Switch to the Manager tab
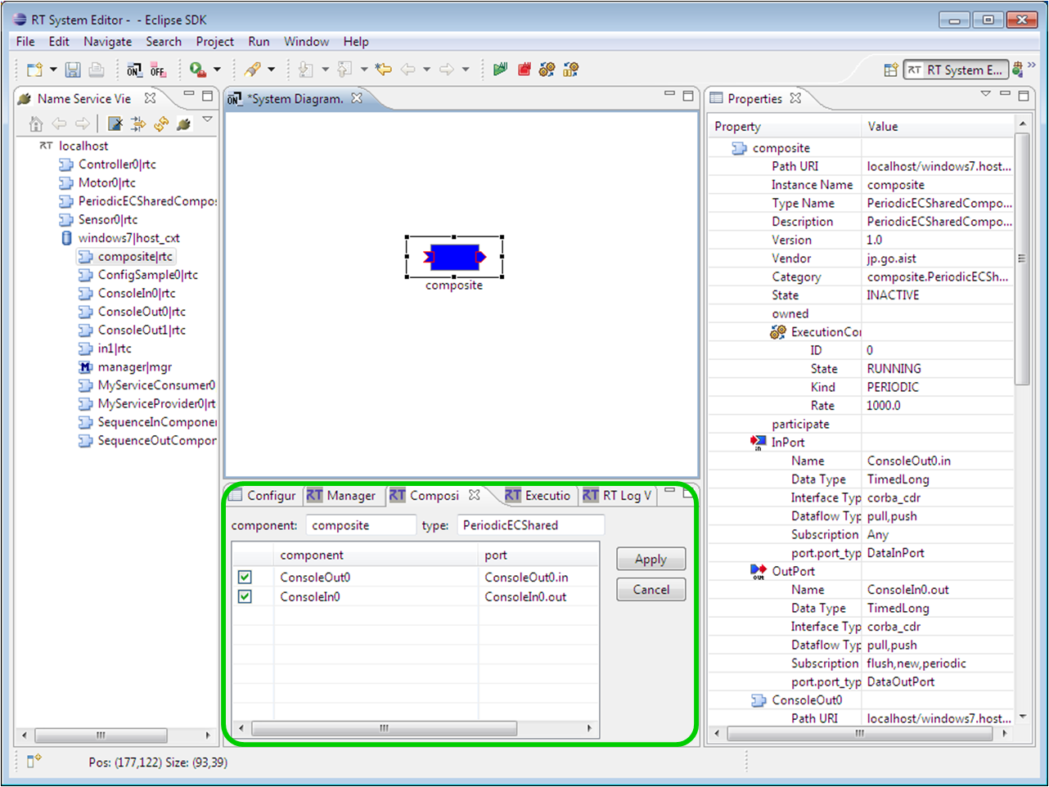Image resolution: width=1049 pixels, height=787 pixels. point(342,495)
